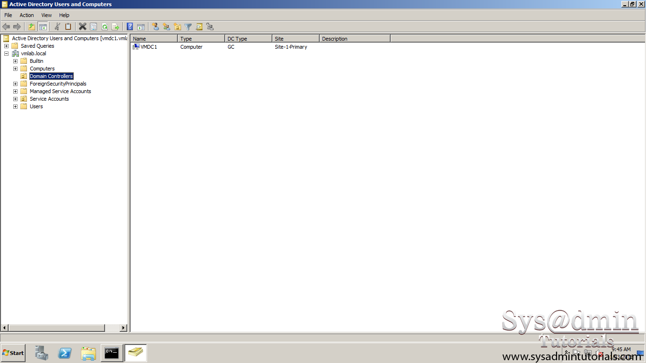This screenshot has width=646, height=363.
Task: Expand the Service Accounts OU
Action: [15, 99]
